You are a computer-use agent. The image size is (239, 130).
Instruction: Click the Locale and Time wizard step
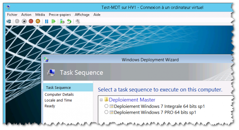58,100
